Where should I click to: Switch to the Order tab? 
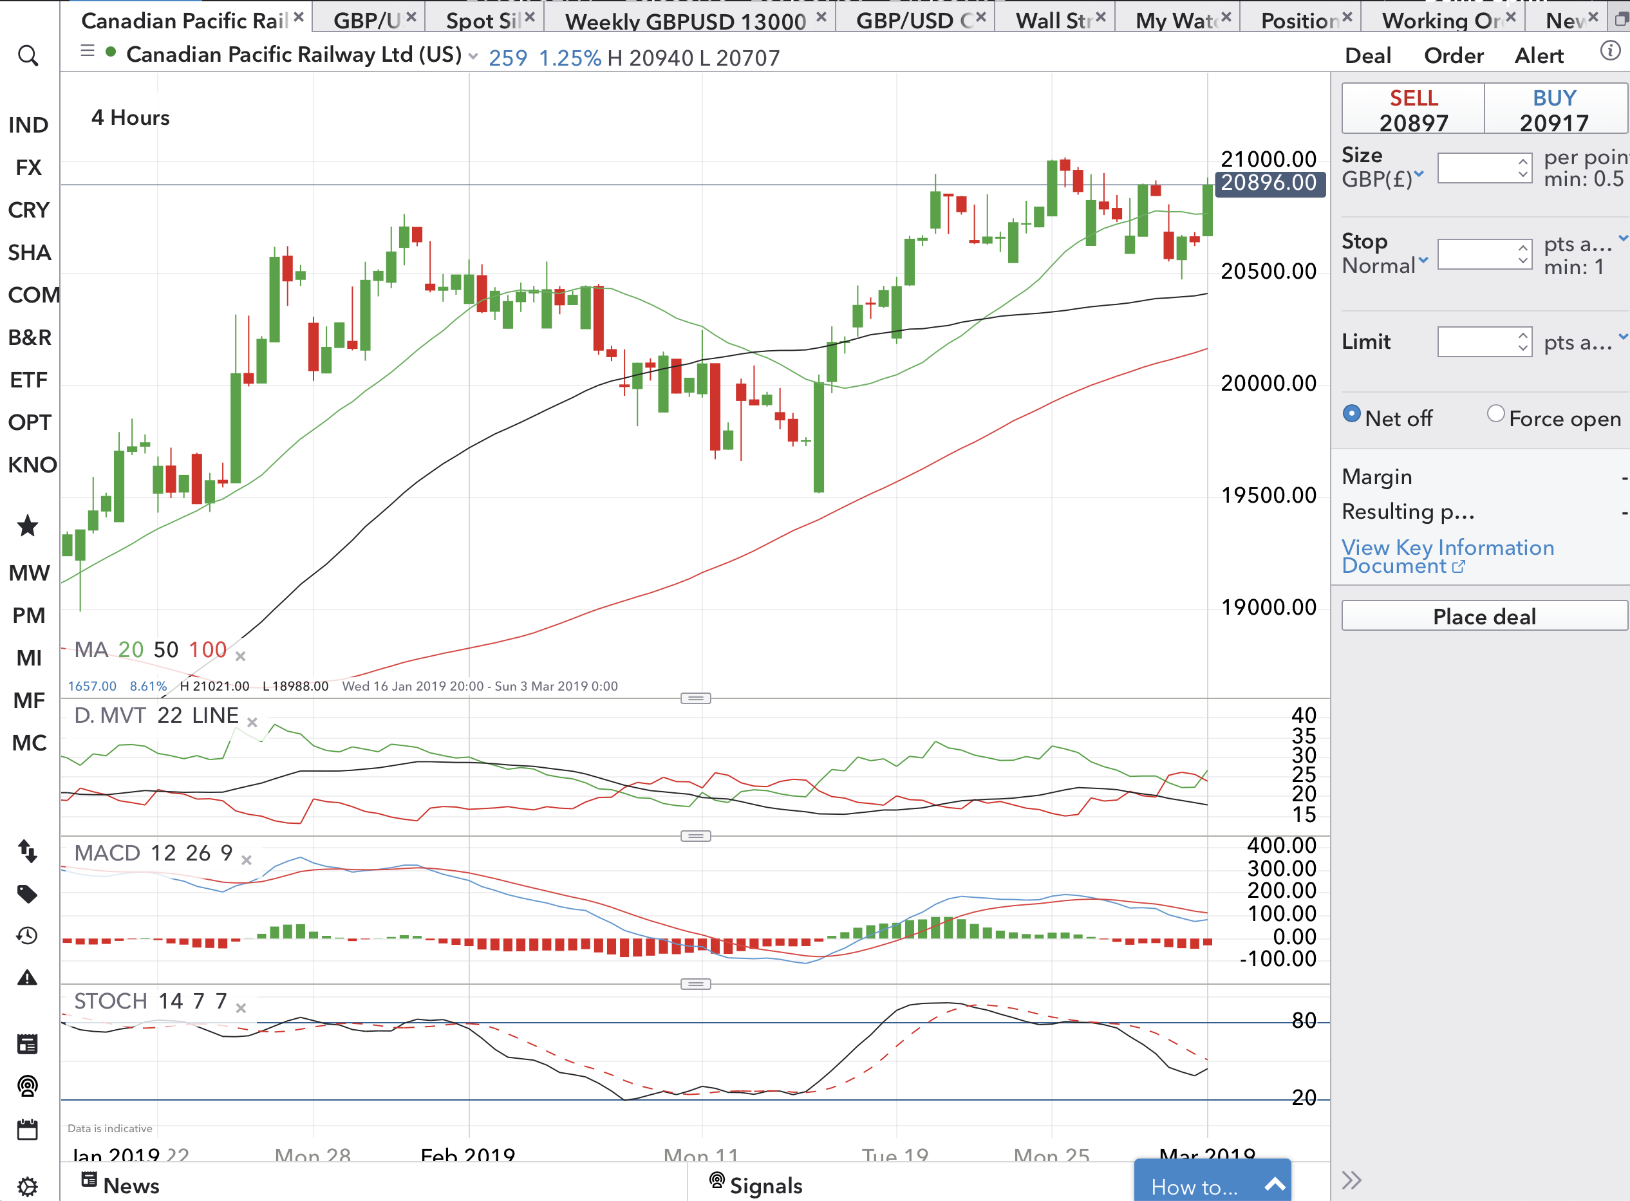pos(1454,56)
